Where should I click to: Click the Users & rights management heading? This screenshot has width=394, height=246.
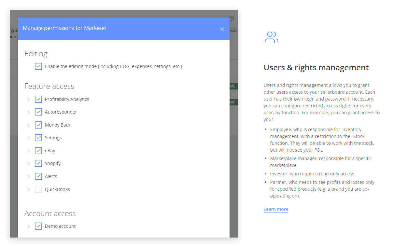tap(316, 68)
